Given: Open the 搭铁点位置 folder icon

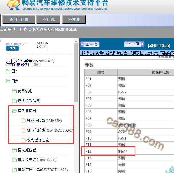Looking at the screenshot, I should (x=14, y=150).
